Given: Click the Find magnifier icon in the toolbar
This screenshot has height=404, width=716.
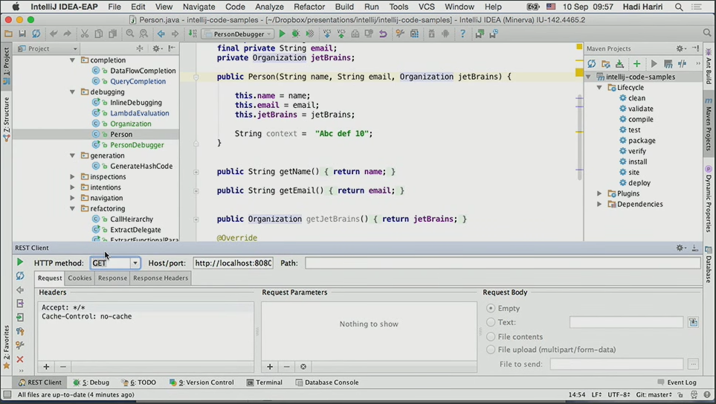Looking at the screenshot, I should click(129, 33).
